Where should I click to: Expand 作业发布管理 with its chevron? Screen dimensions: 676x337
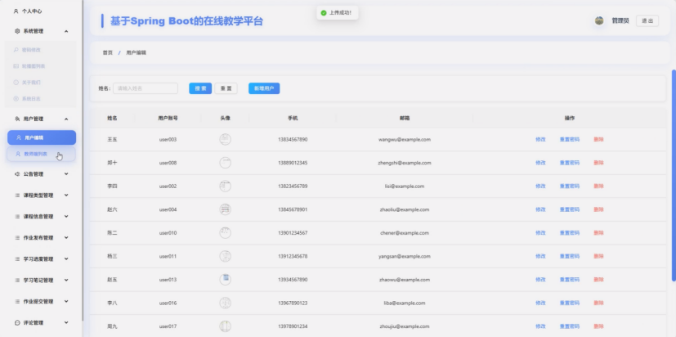[x=66, y=237]
